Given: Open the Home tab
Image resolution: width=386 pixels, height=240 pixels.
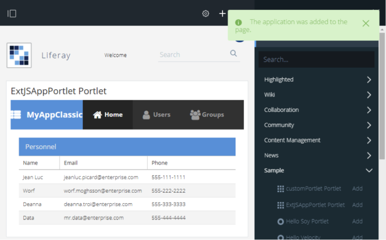Looking at the screenshot, I should pyautogui.click(x=108, y=114).
